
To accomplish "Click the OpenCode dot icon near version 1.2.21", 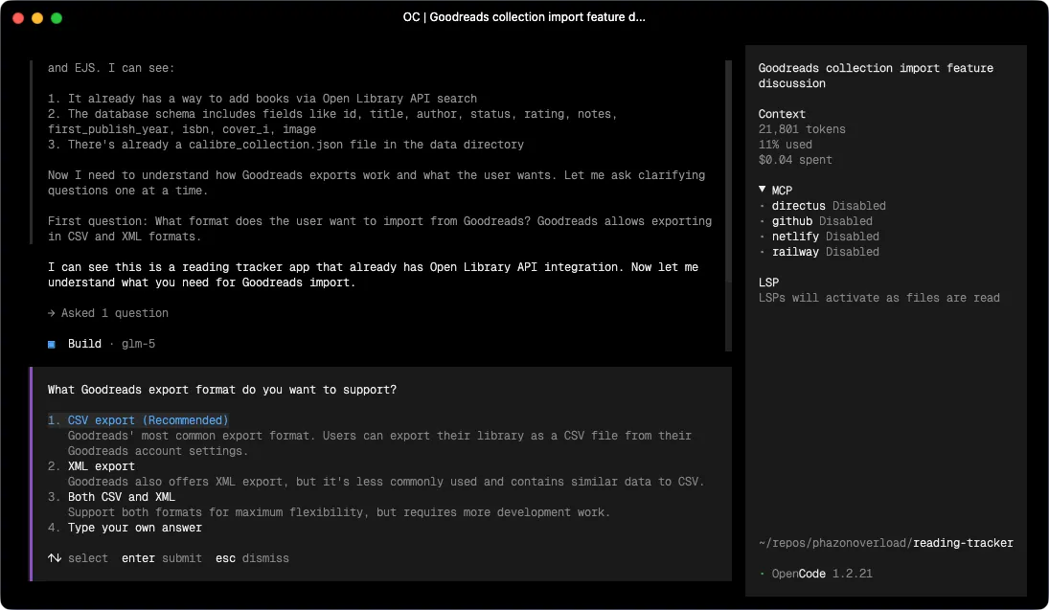I will [761, 574].
